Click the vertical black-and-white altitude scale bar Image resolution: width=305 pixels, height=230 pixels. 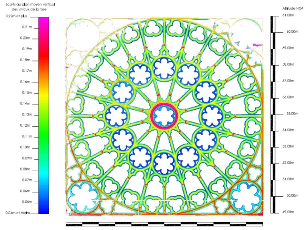(x=273, y=115)
